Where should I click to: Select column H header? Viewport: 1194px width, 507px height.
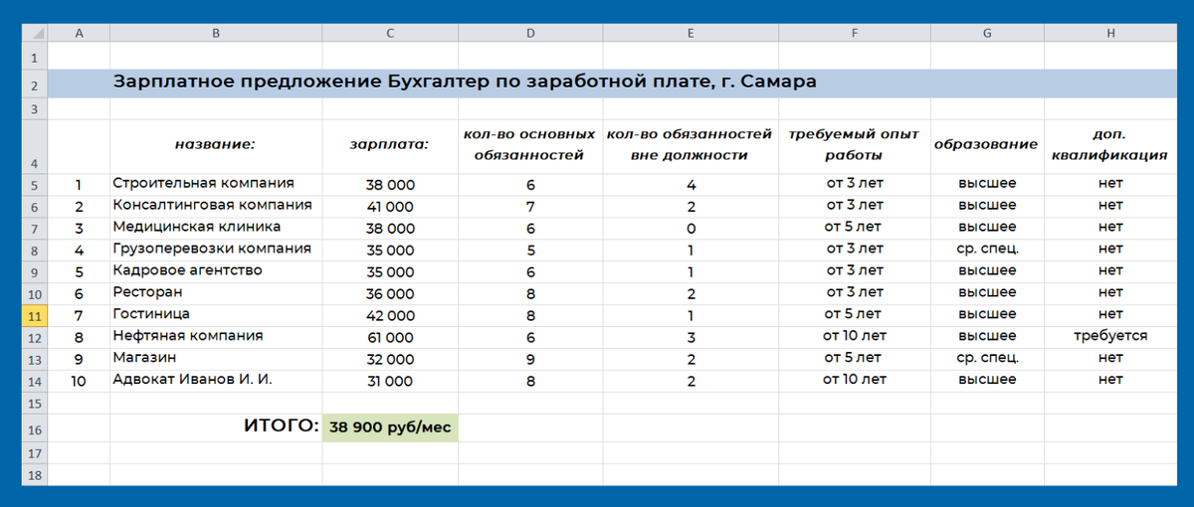click(1110, 33)
